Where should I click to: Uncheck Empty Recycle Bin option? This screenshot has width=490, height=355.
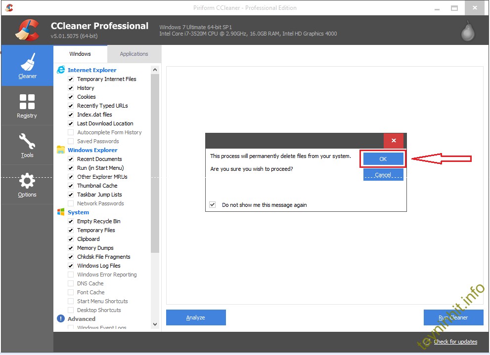[x=71, y=221]
